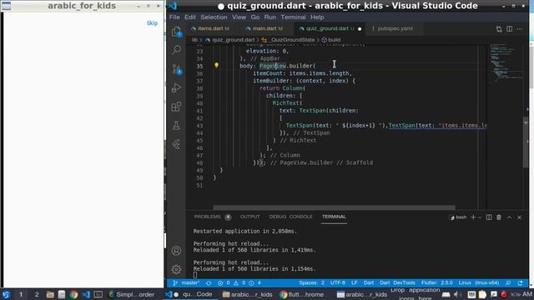Open the Selection menu
This screenshot has height=300, width=534.
[214, 17]
